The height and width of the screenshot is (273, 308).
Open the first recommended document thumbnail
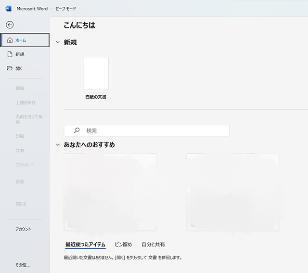(x=110, y=191)
